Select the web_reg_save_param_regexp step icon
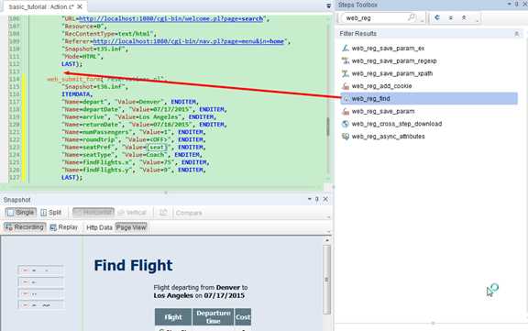 346,61
